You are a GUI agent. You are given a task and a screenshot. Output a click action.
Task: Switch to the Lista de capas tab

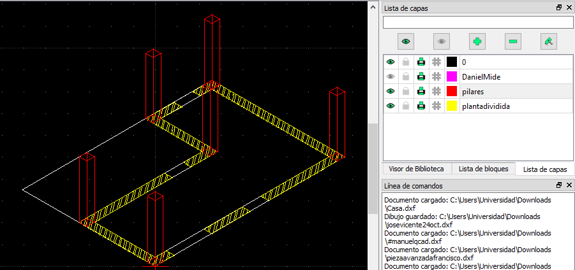545,169
